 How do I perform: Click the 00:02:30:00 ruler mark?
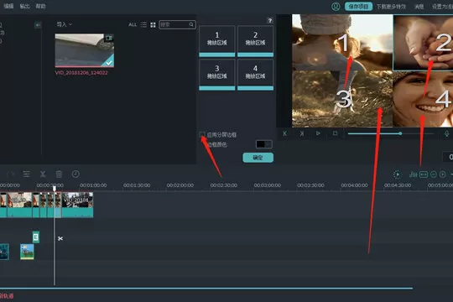(224, 185)
